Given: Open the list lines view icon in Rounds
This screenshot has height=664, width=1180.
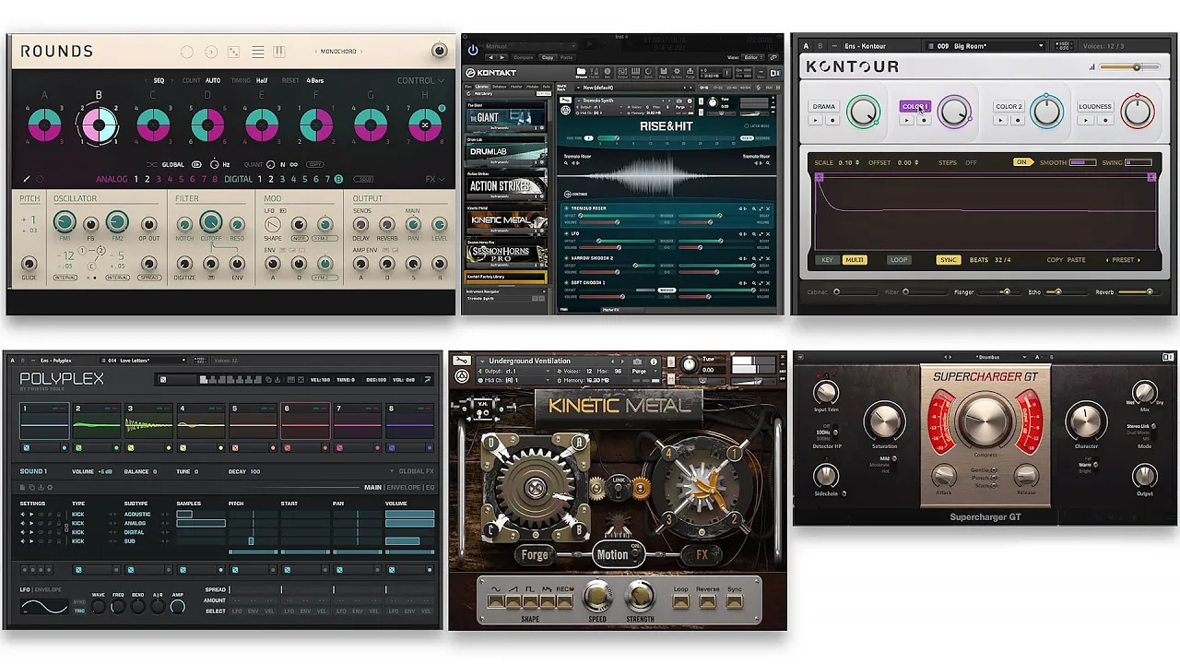Looking at the screenshot, I should (258, 53).
